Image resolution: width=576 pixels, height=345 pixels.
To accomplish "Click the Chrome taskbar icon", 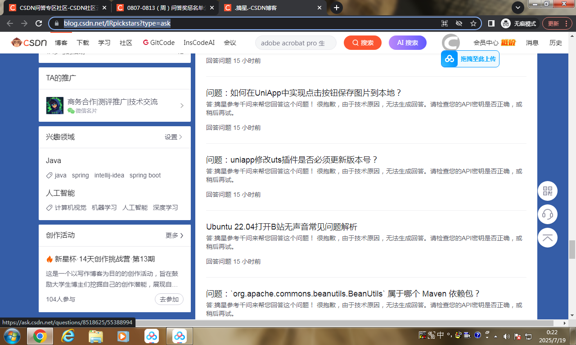I will point(40,336).
